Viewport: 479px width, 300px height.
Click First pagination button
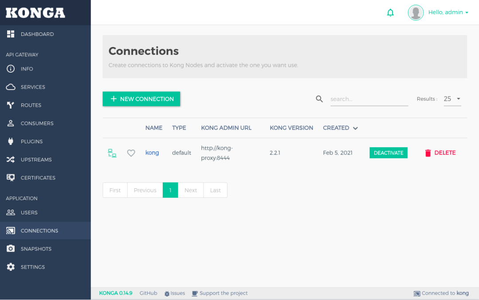(x=115, y=190)
